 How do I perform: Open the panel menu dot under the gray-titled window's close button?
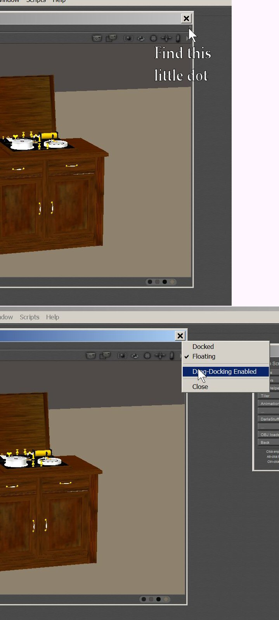point(190,27)
